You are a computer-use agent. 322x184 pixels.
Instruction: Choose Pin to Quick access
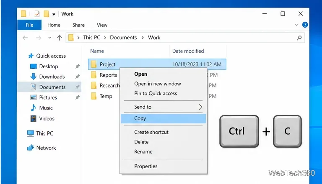point(156,93)
